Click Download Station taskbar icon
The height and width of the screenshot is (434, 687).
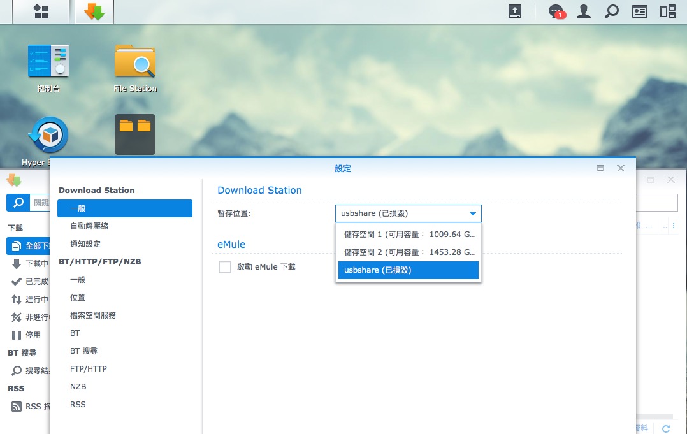(x=94, y=11)
